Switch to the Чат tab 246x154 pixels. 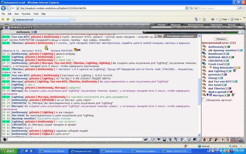point(159,36)
